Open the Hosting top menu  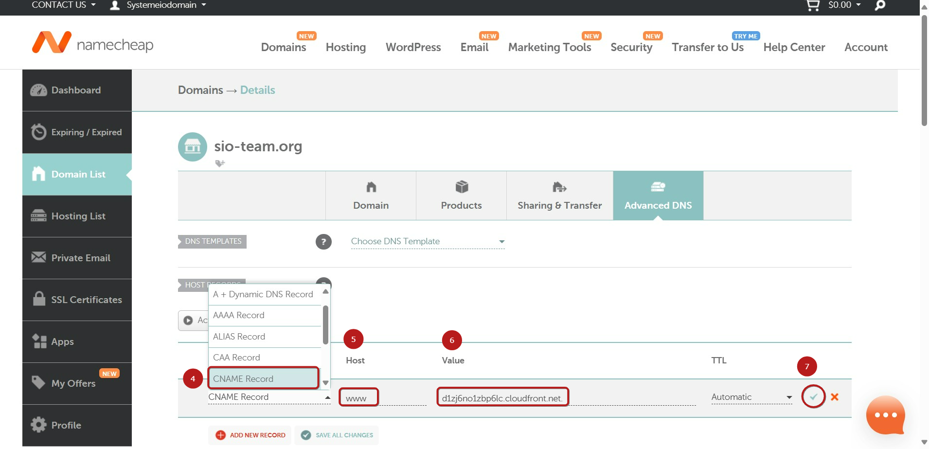click(x=346, y=47)
